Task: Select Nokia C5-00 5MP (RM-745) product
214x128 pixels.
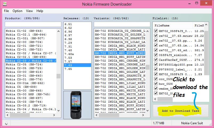Action: 31,94
